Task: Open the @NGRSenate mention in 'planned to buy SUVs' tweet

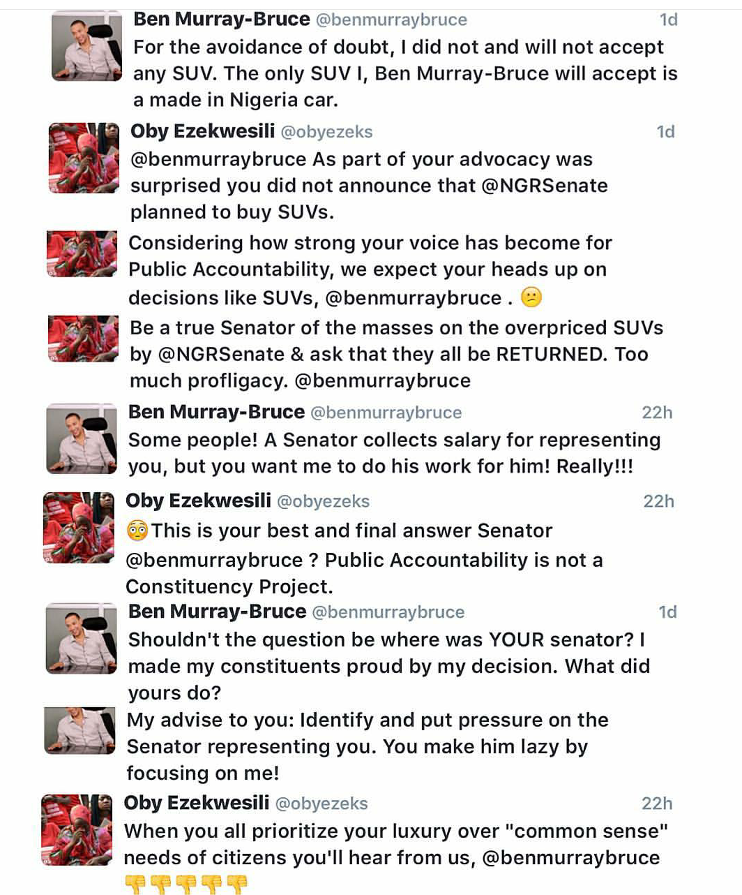Action: tap(545, 186)
